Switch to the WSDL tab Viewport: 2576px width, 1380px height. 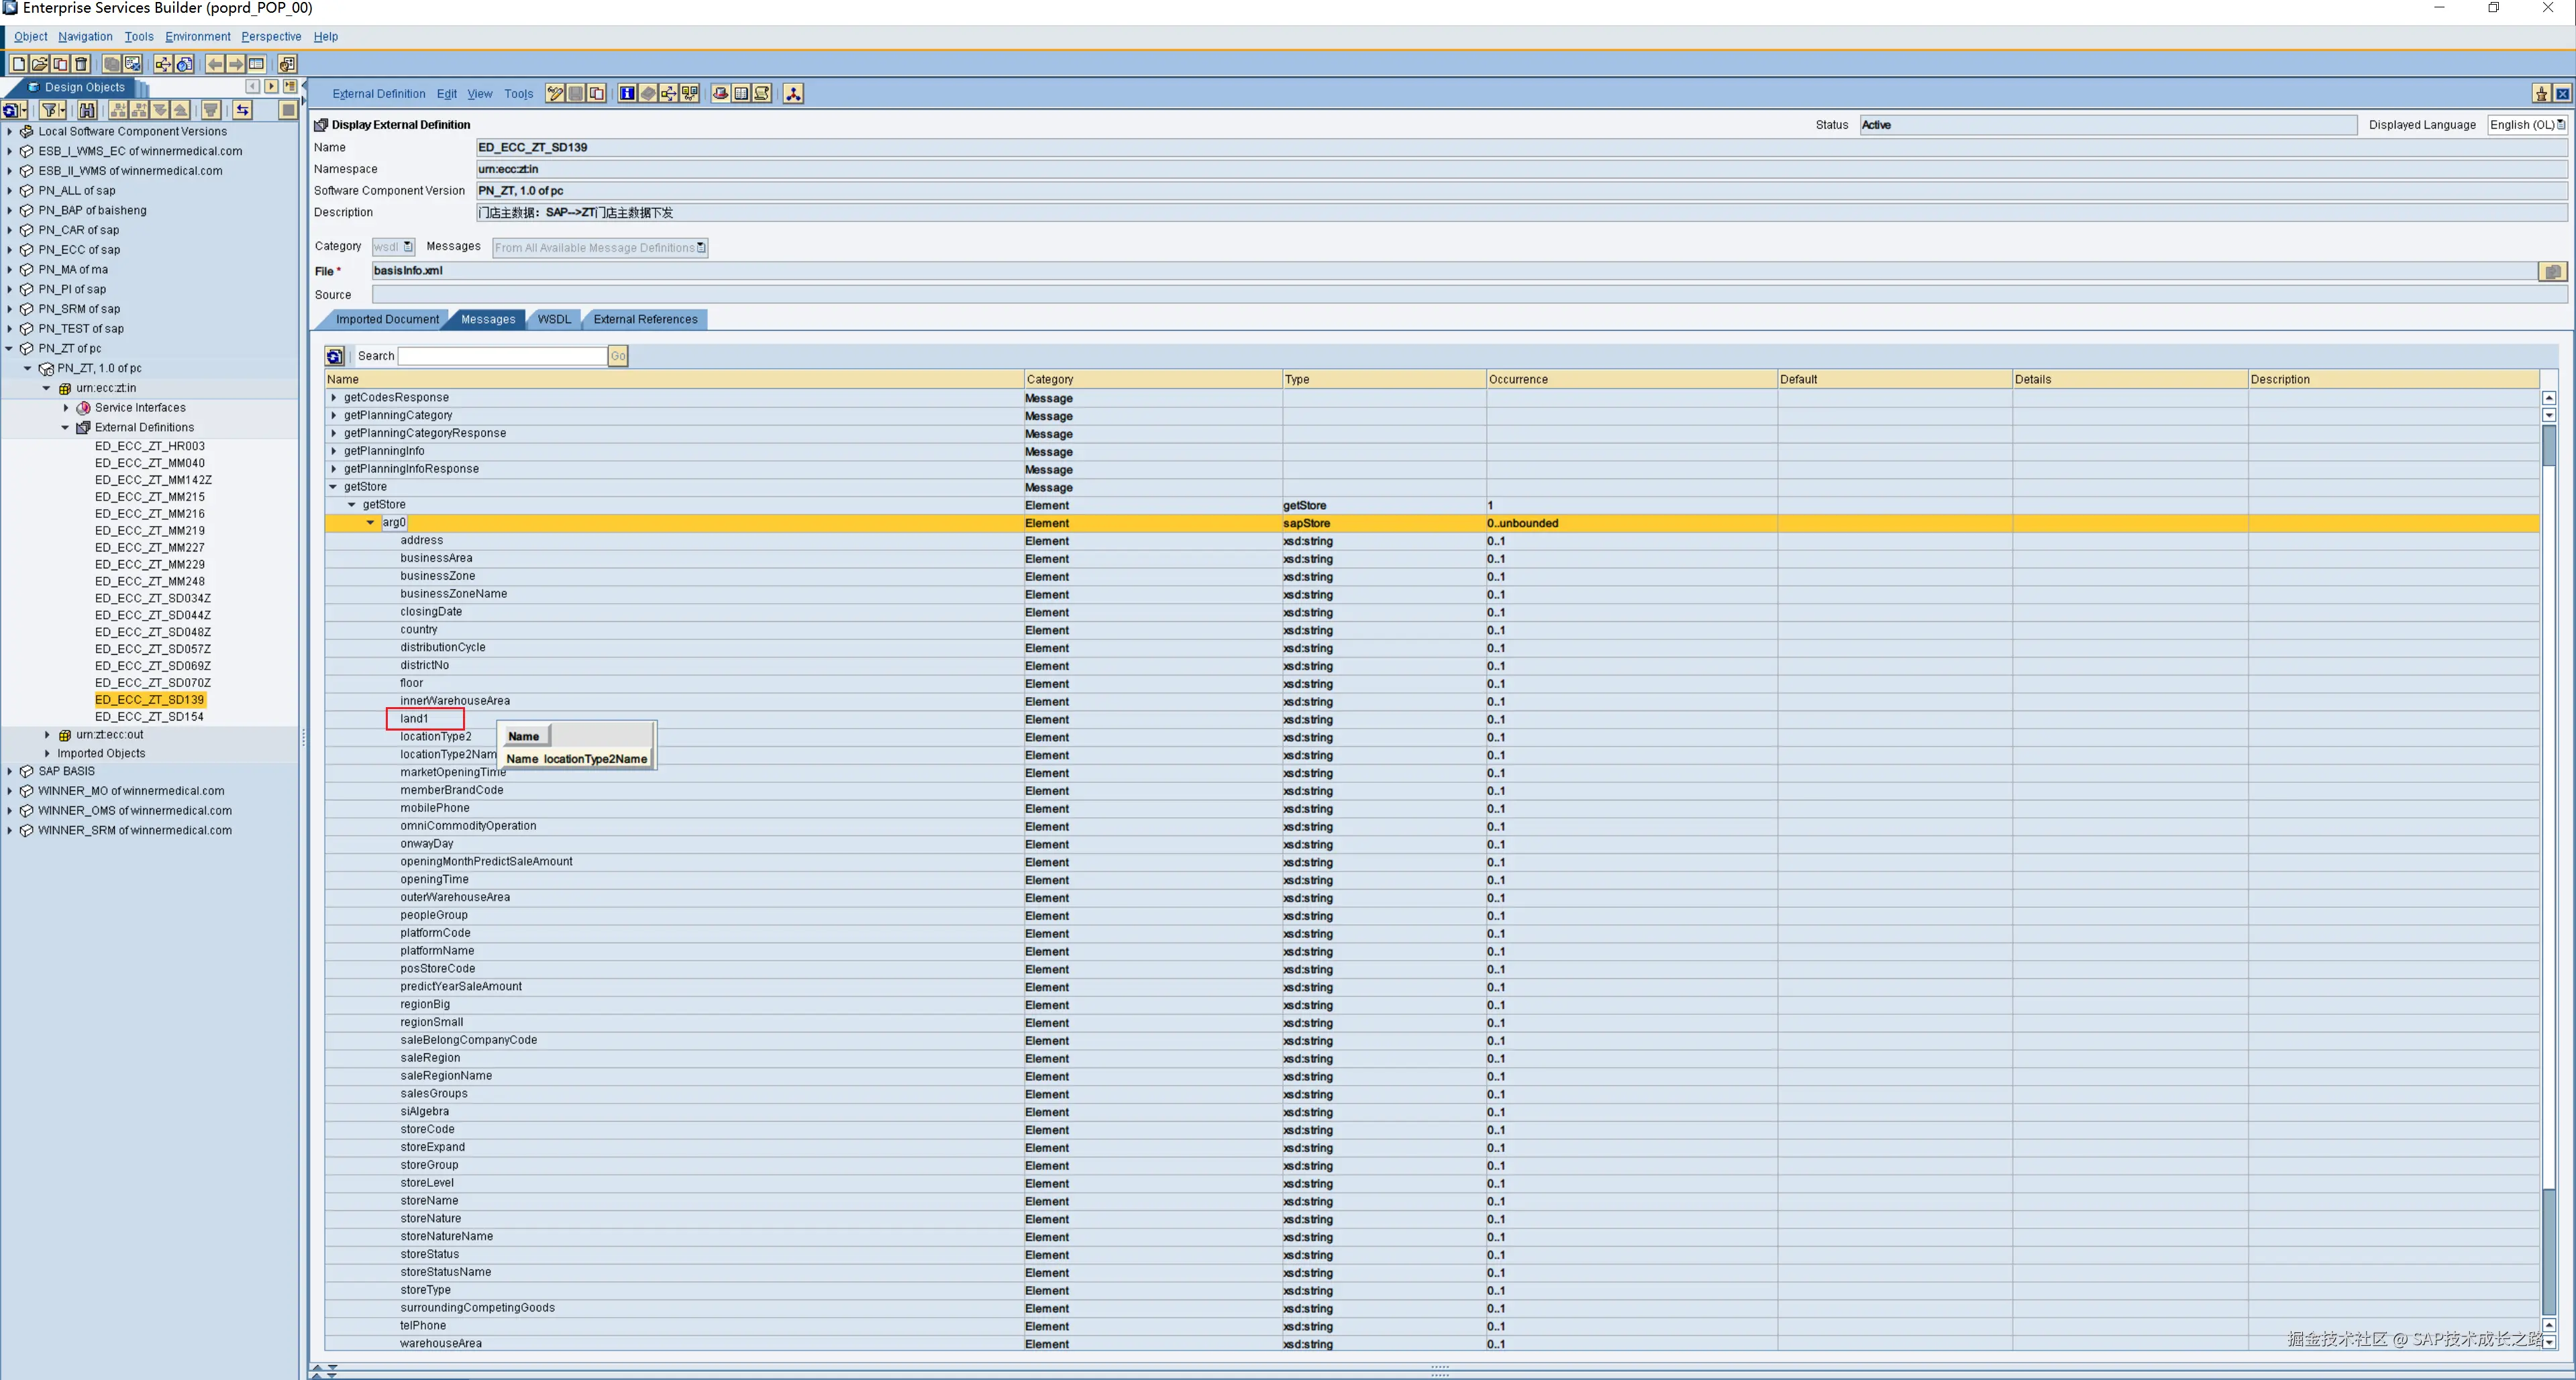click(554, 320)
